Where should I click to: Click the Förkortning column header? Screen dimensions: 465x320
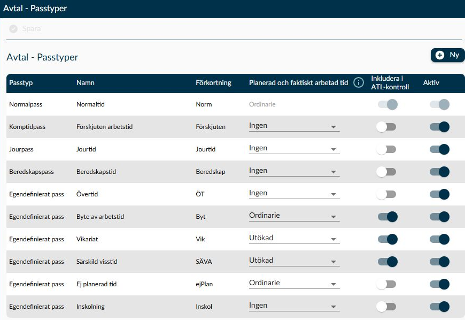(213, 83)
